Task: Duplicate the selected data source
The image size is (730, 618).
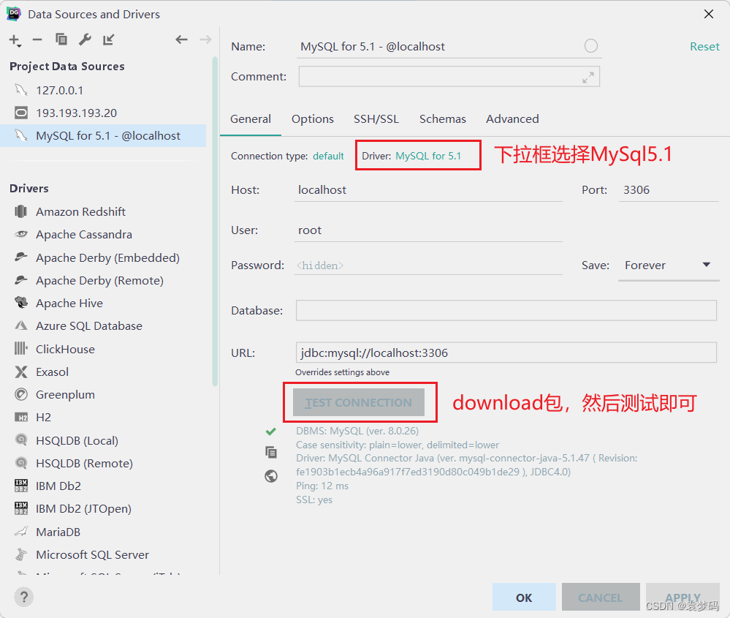Action: pyautogui.click(x=61, y=40)
